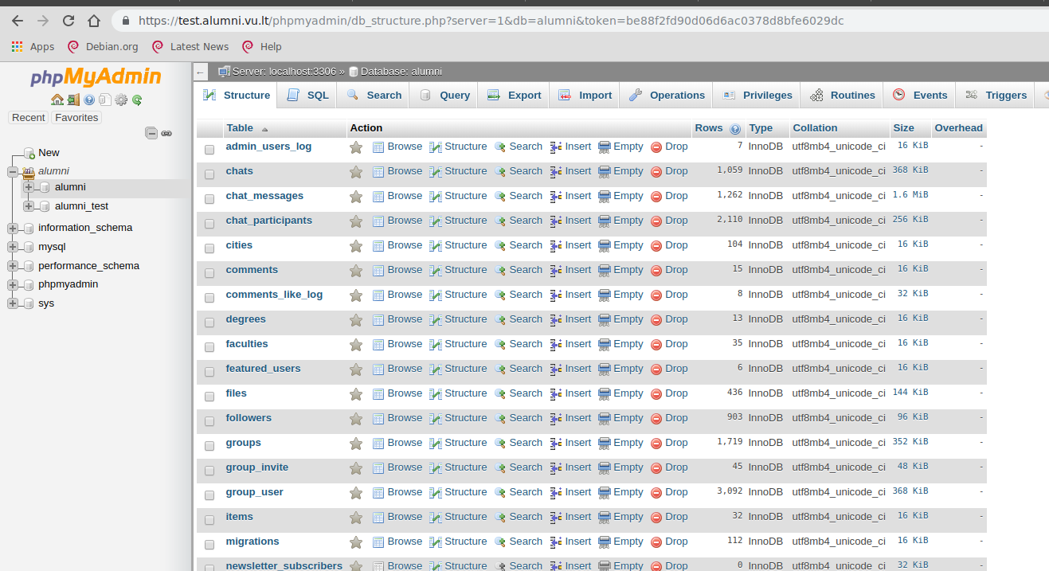The height and width of the screenshot is (571, 1049).
Task: Collapse all tree nodes in the navigation panel
Action: [151, 133]
